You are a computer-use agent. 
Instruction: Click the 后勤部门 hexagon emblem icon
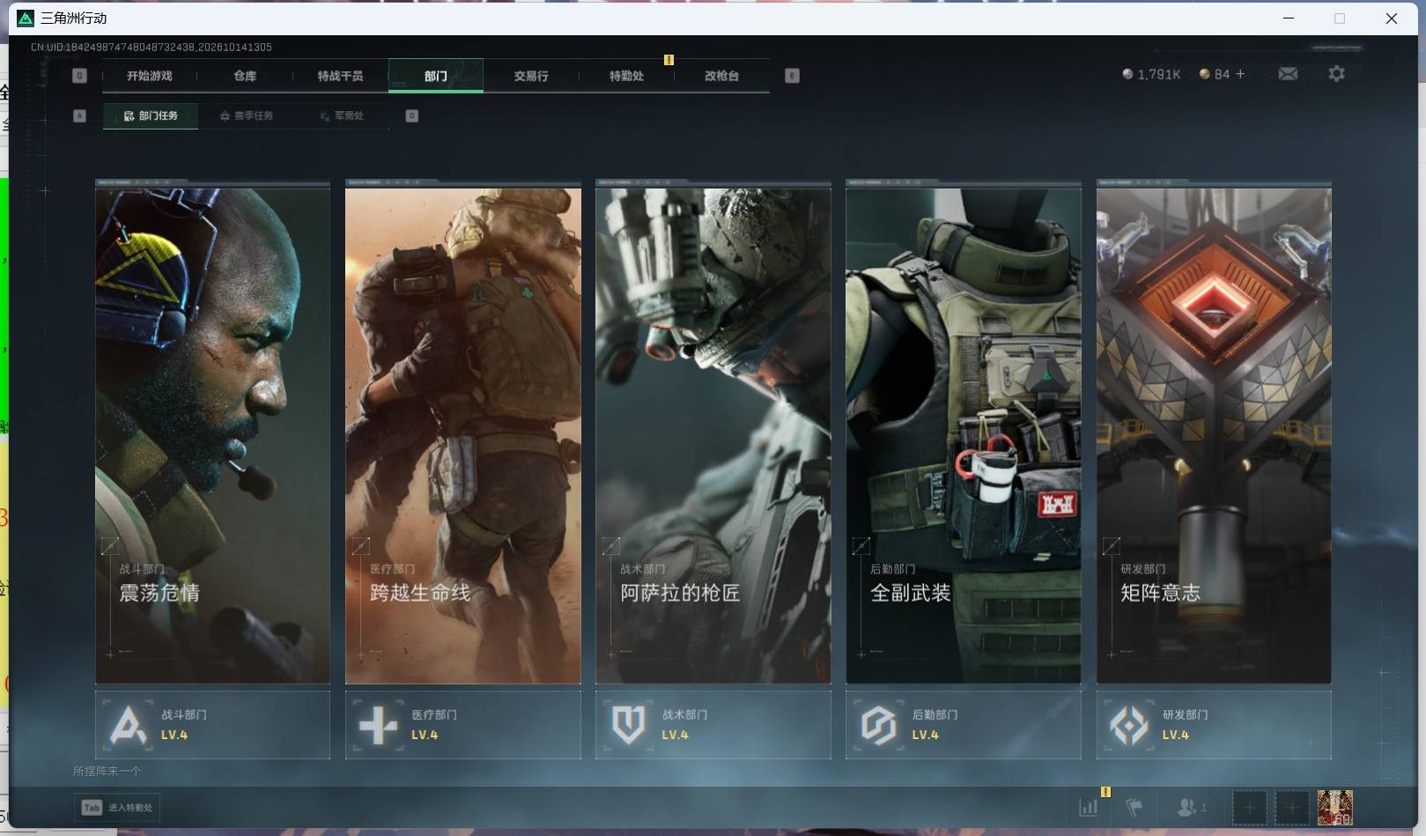pyautogui.click(x=879, y=725)
